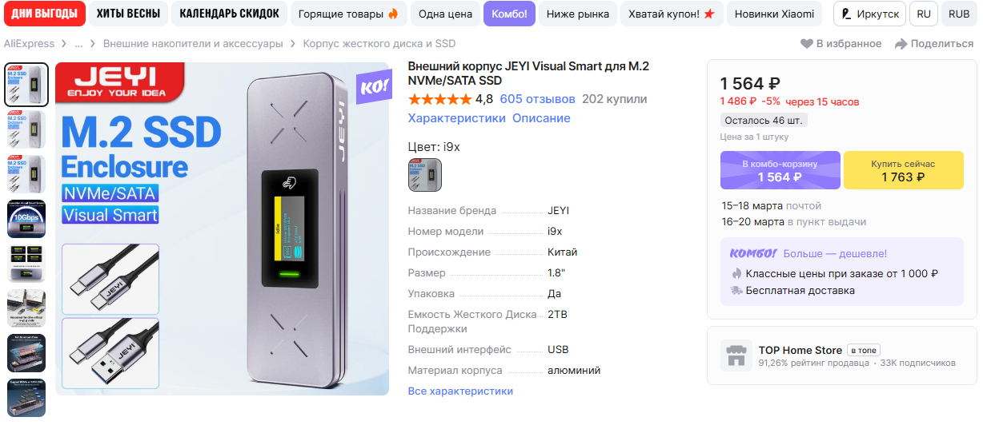The width and height of the screenshot is (983, 425).
Task: Open the RUB currency selector
Action: click(x=959, y=14)
